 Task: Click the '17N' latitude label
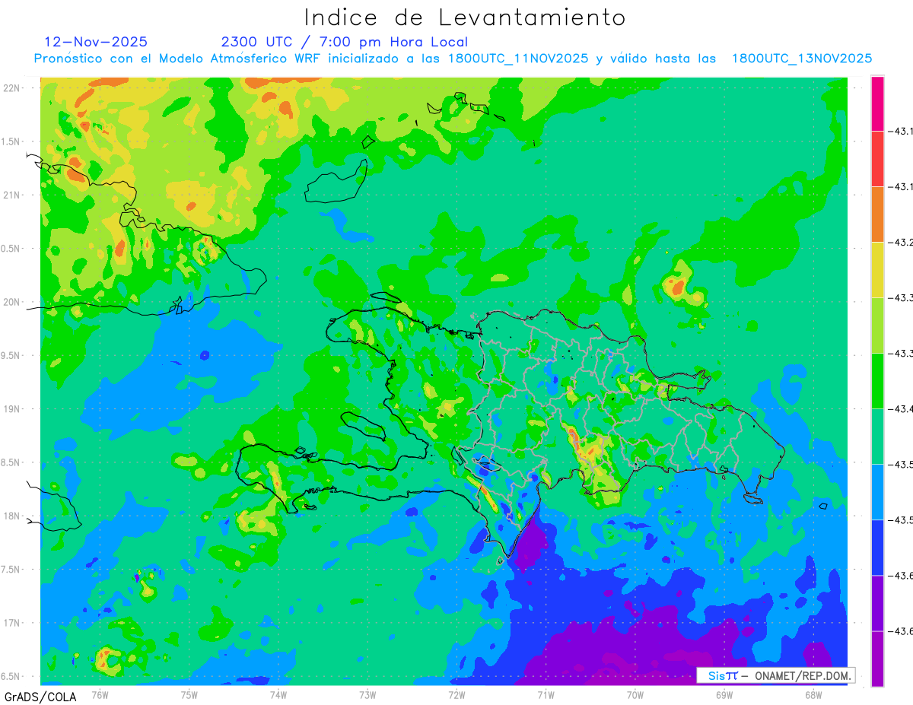click(x=11, y=623)
